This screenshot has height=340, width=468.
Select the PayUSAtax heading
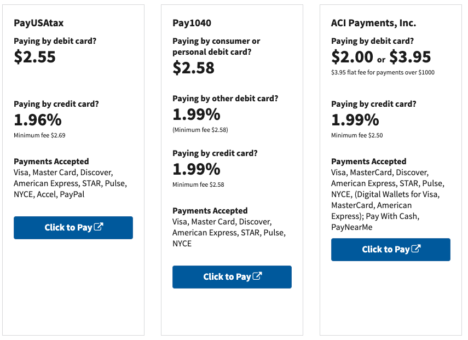click(x=38, y=23)
